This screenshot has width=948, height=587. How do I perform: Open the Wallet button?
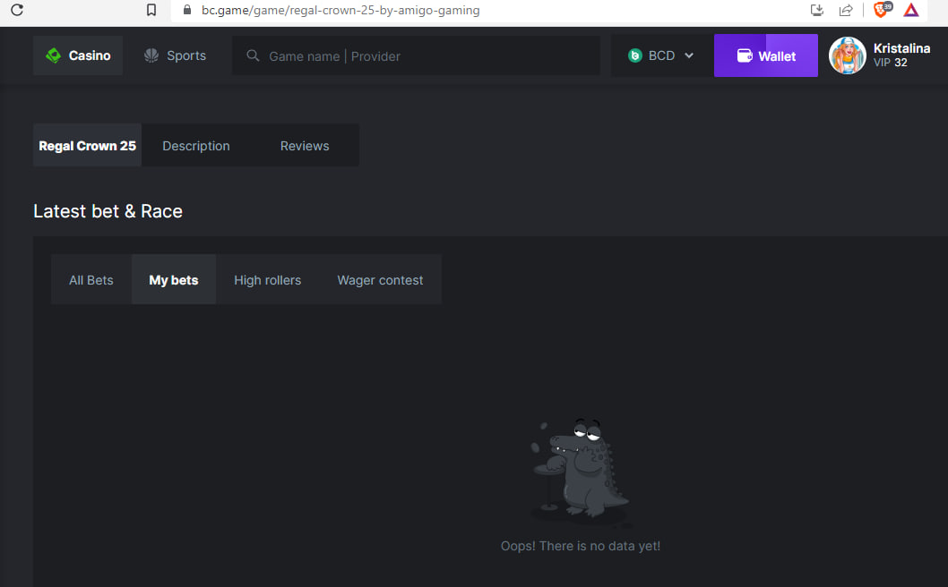click(766, 55)
